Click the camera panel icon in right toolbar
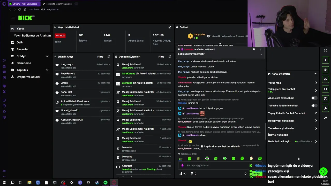 pos(325,99)
